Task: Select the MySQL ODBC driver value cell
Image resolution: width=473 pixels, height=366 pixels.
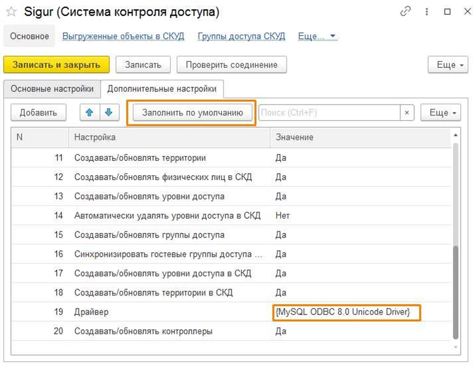Action: click(342, 312)
